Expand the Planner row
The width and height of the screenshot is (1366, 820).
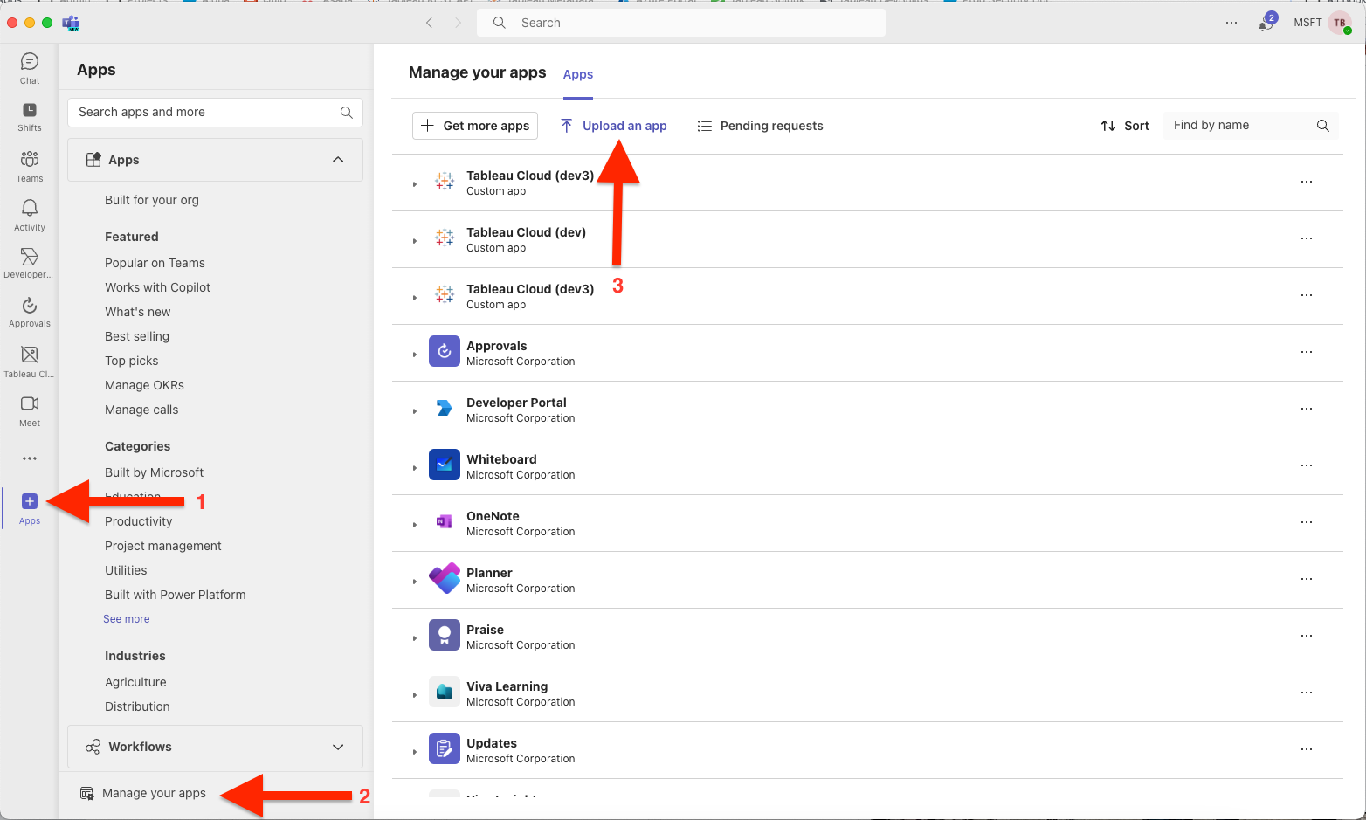(x=415, y=582)
